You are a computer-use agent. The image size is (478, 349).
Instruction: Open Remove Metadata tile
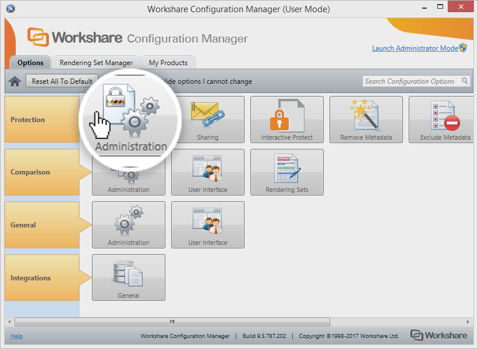pyautogui.click(x=366, y=119)
